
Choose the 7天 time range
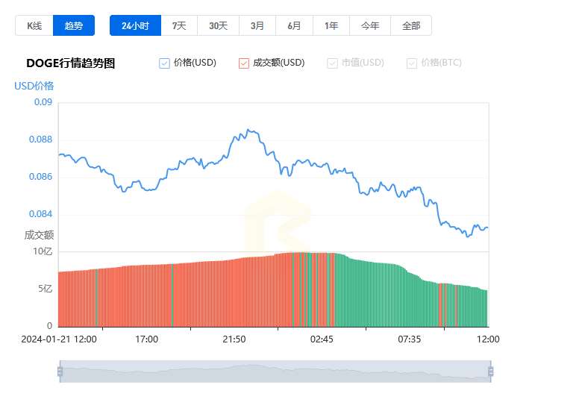[179, 25]
